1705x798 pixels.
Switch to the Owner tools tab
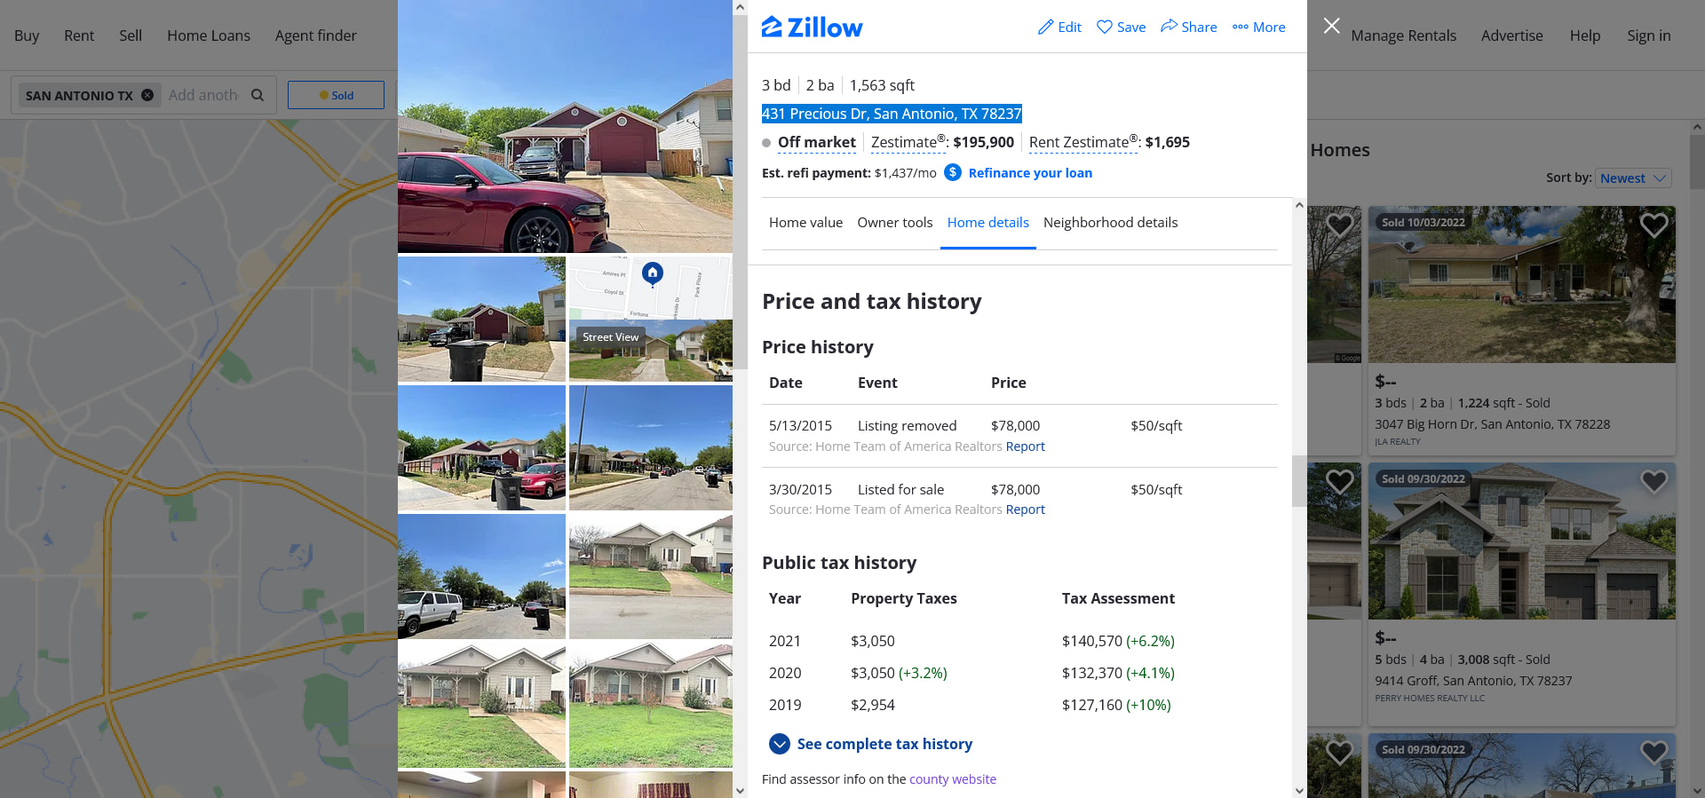895,223
